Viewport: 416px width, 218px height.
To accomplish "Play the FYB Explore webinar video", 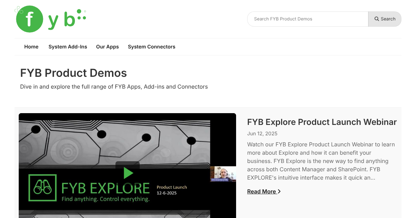I will tap(128, 173).
